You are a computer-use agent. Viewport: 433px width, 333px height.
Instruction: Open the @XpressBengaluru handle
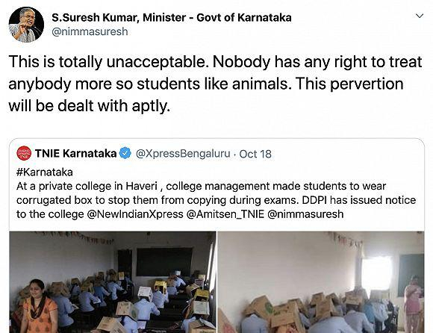click(183, 154)
